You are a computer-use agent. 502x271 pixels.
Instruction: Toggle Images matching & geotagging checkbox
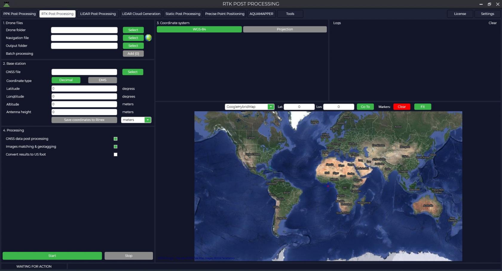[116, 147]
